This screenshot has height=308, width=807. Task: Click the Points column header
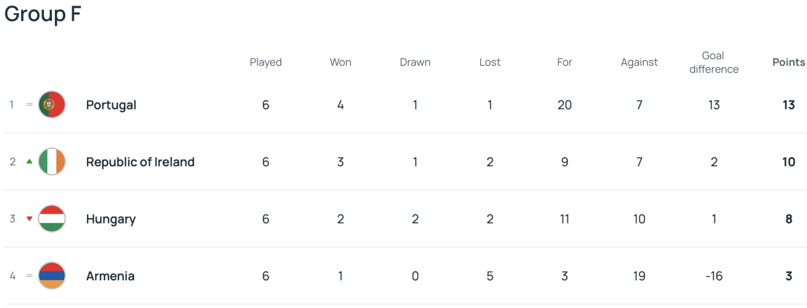[788, 62]
